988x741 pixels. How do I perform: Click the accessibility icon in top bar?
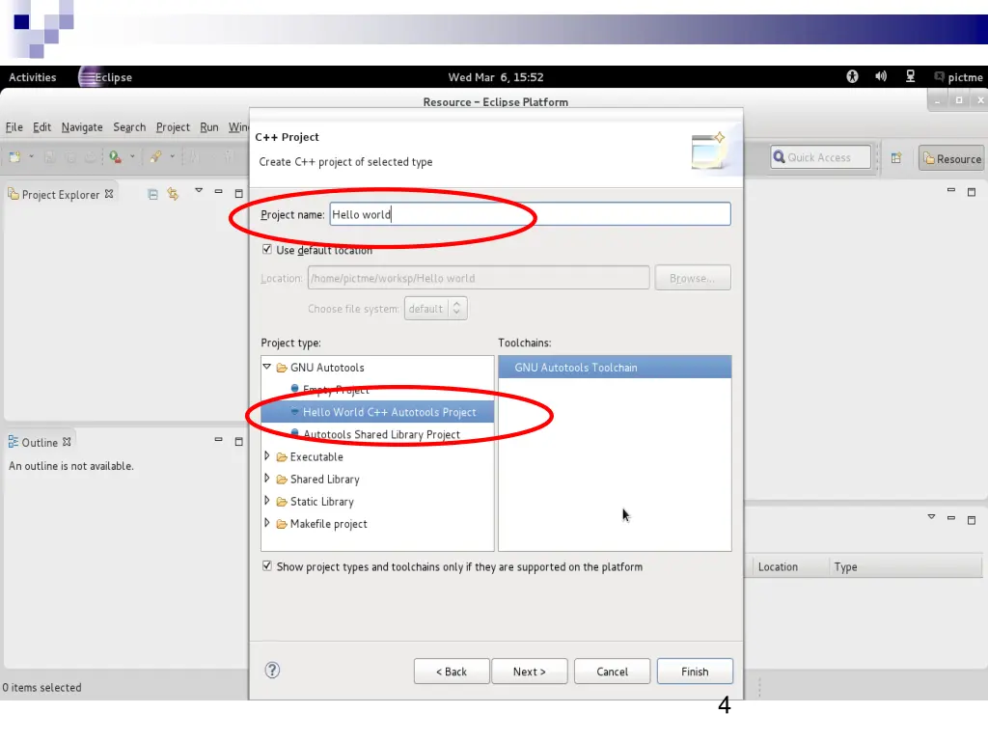852,76
